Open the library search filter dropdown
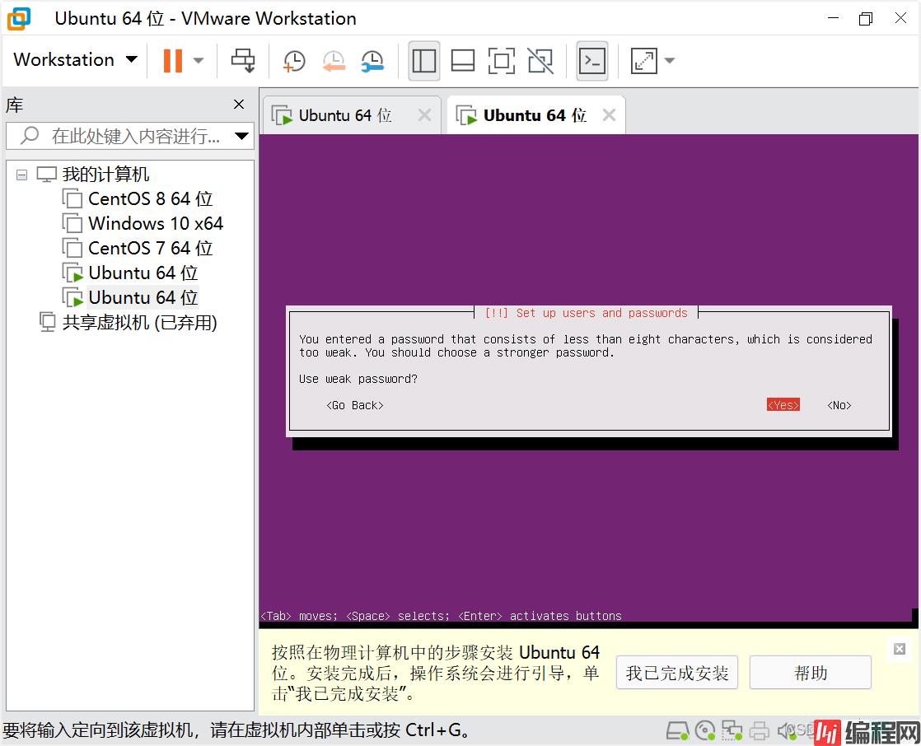 click(241, 136)
